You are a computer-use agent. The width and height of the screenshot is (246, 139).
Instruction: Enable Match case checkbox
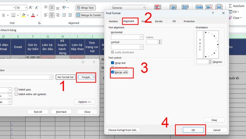point(16,89)
